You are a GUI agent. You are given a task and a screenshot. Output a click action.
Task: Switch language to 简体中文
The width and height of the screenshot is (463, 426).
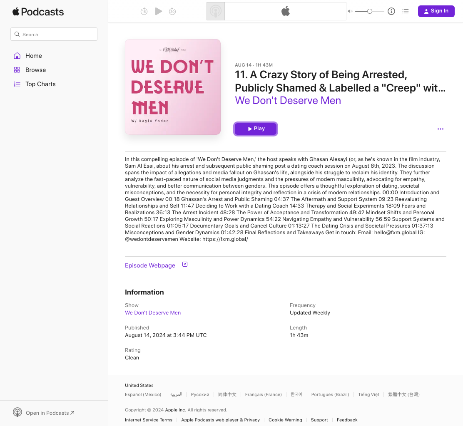[x=227, y=394]
